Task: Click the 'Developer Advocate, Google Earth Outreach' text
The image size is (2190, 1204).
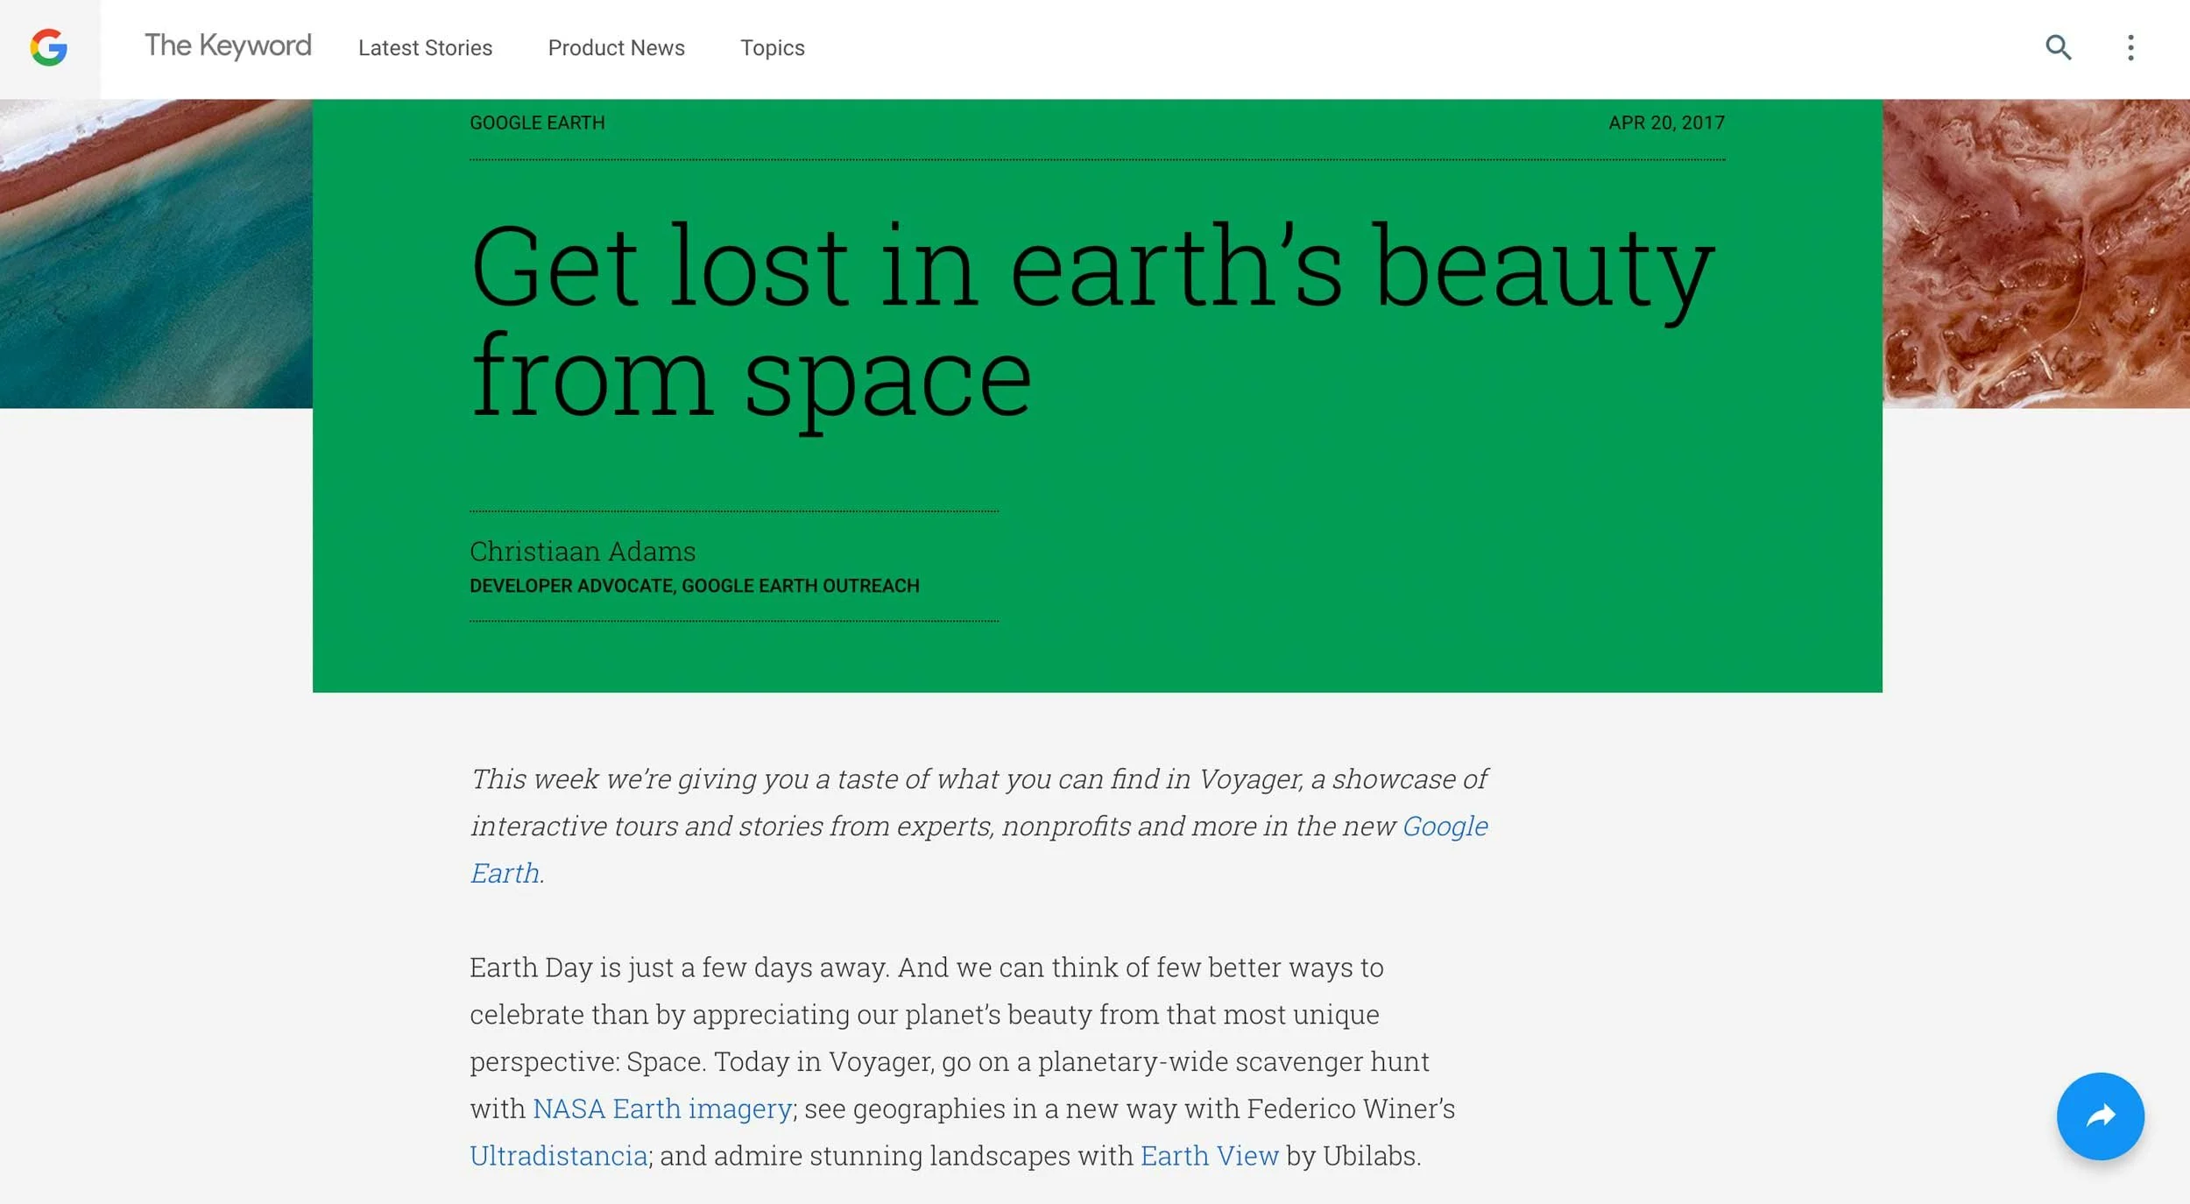Action: coord(695,586)
